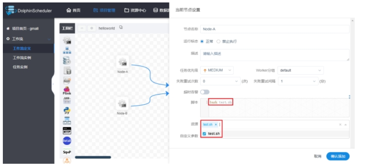Click the first greyed toolbar button before helloworld
Screen dimensions: 365x167
click(82, 28)
